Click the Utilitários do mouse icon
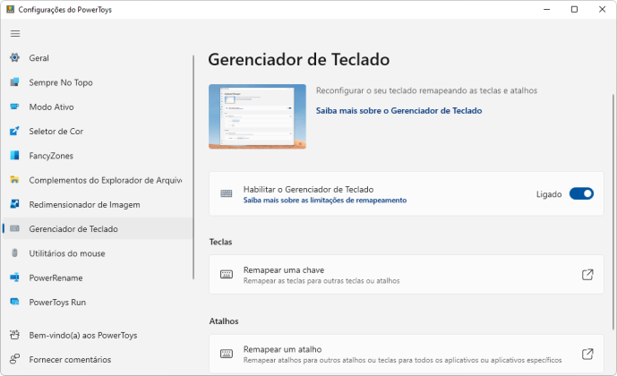 (x=14, y=252)
